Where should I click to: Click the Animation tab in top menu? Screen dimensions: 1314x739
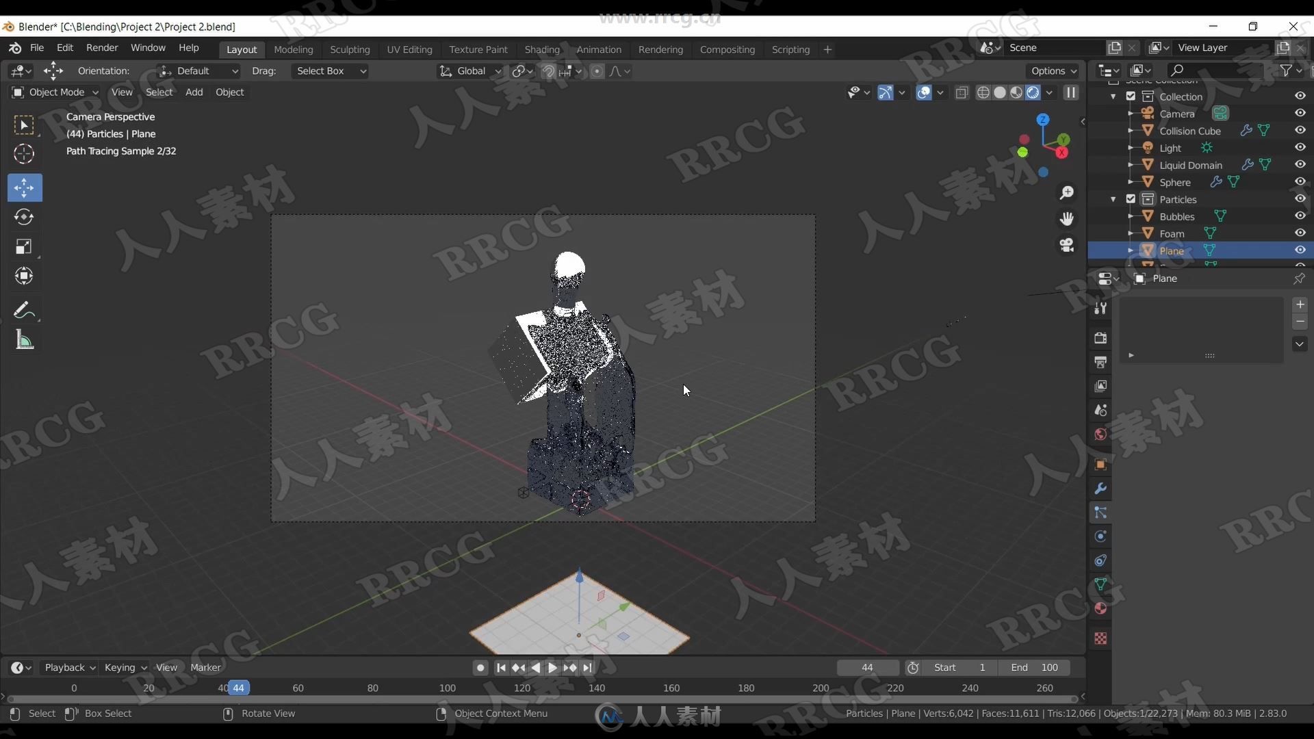click(x=598, y=49)
